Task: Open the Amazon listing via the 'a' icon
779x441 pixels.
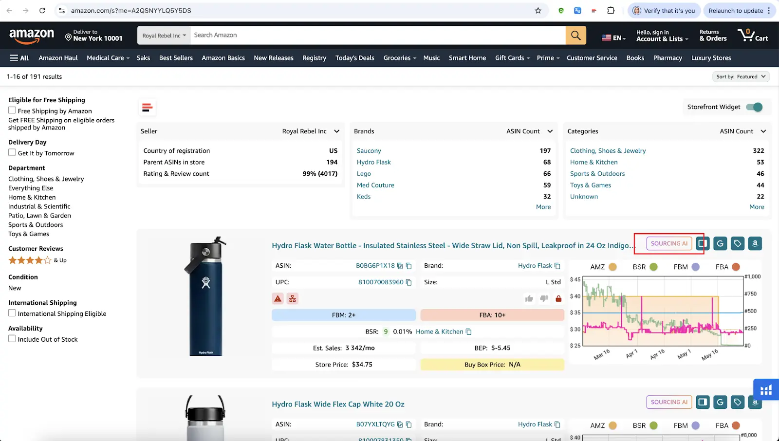Action: [755, 243]
